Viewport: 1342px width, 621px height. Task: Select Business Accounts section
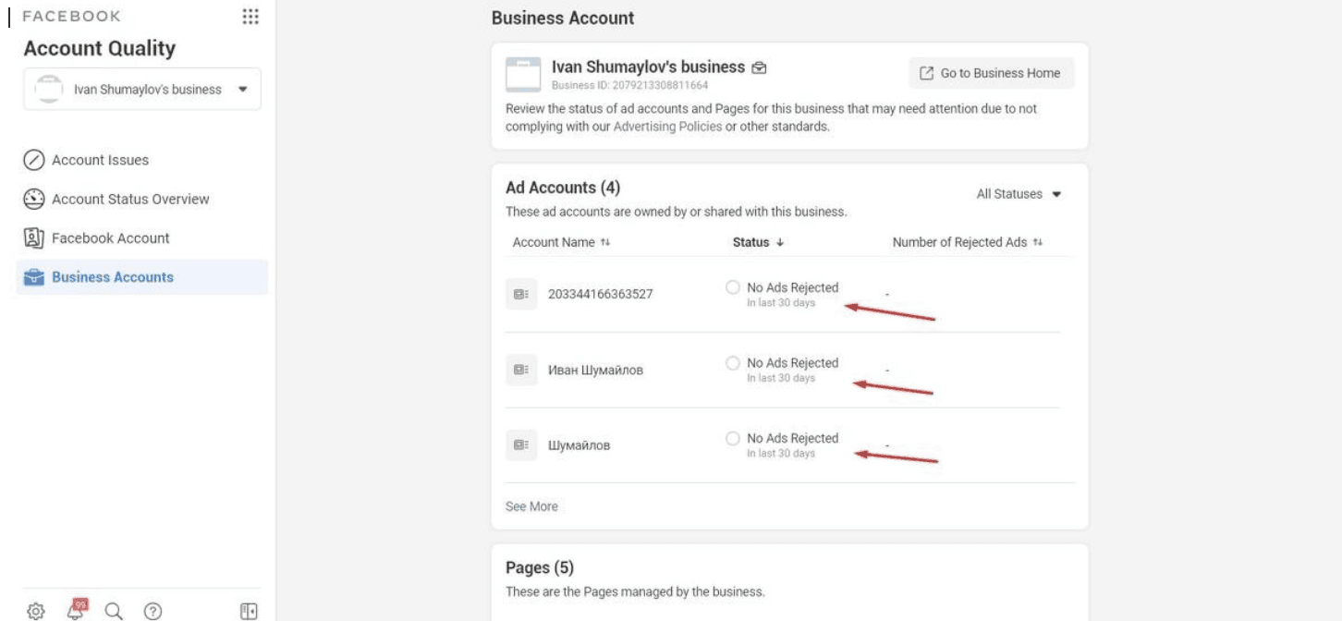coord(141,277)
